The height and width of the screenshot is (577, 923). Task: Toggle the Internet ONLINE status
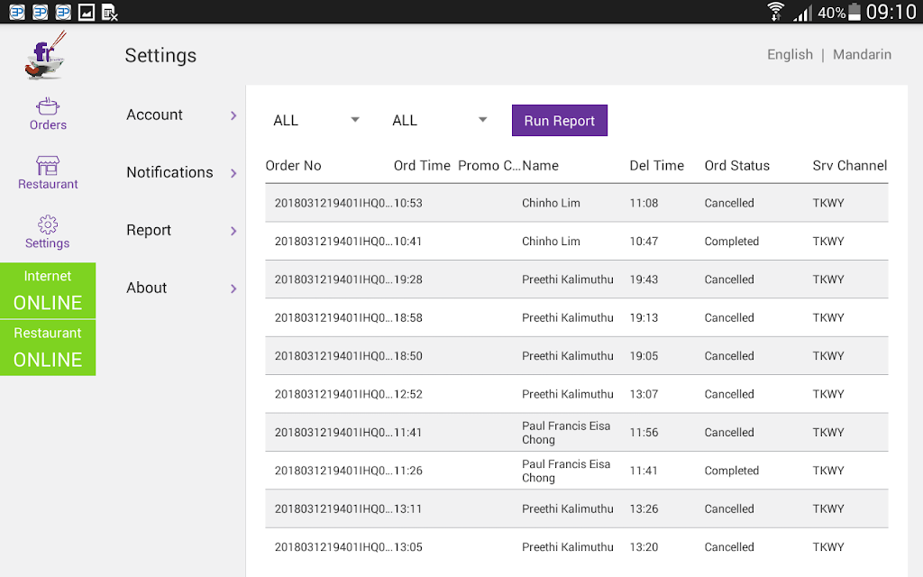48,291
